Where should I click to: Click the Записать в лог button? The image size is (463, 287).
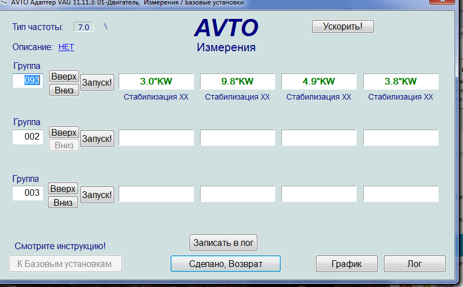223,243
